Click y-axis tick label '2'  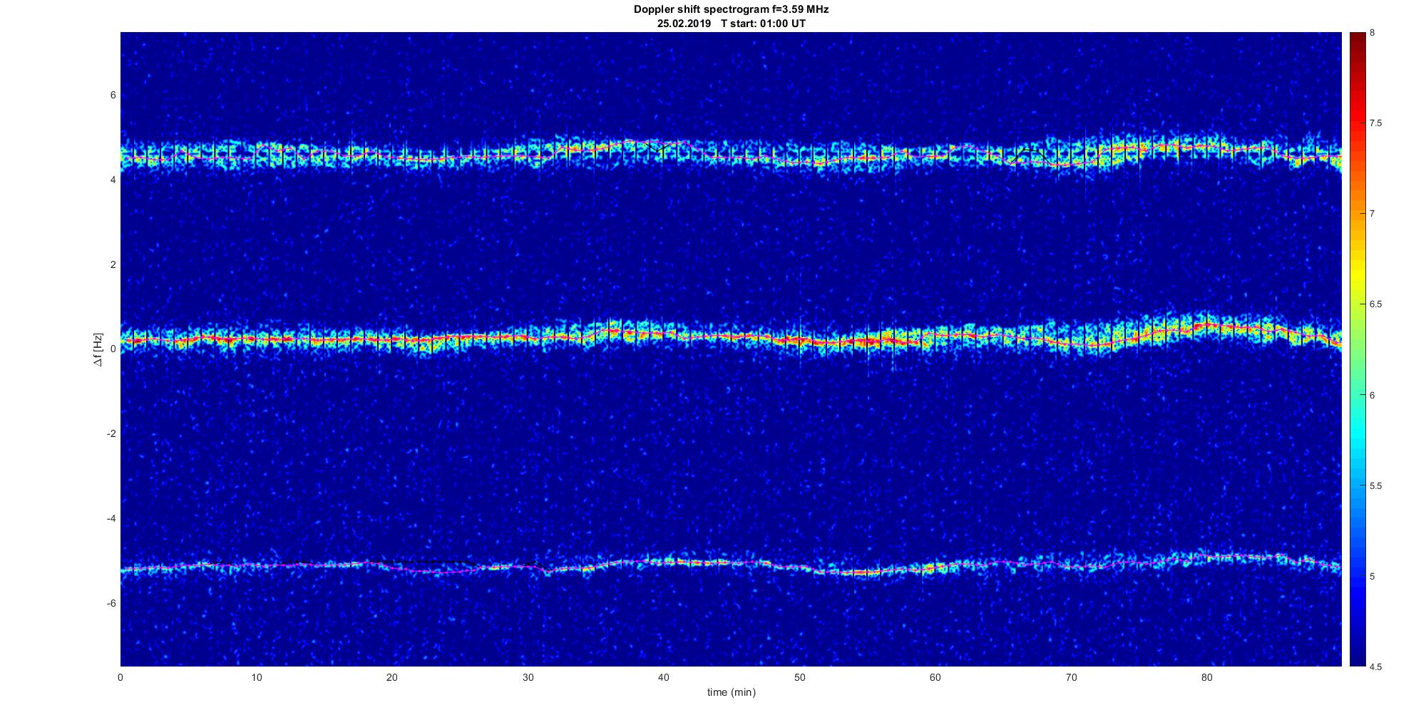[x=113, y=264]
